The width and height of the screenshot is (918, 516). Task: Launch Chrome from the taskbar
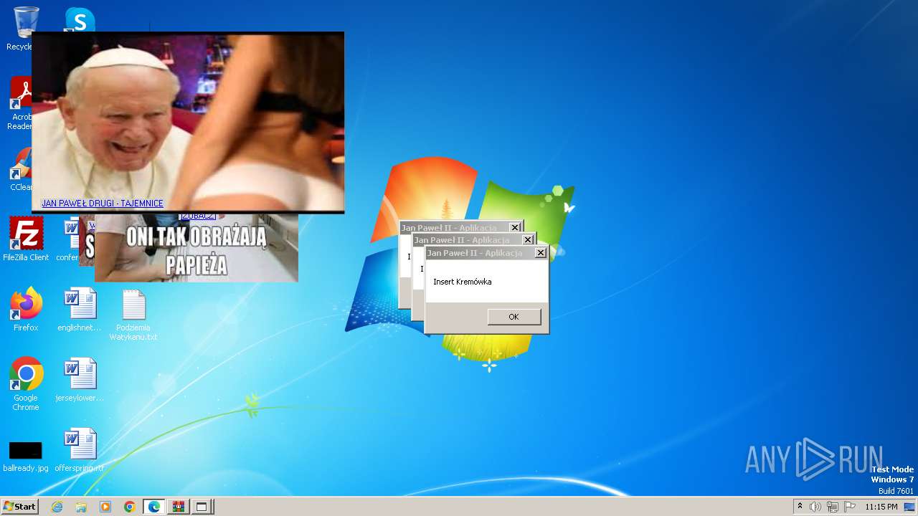tap(130, 507)
